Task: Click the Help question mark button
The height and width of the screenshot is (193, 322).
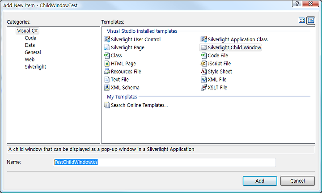Action: coord(297,4)
